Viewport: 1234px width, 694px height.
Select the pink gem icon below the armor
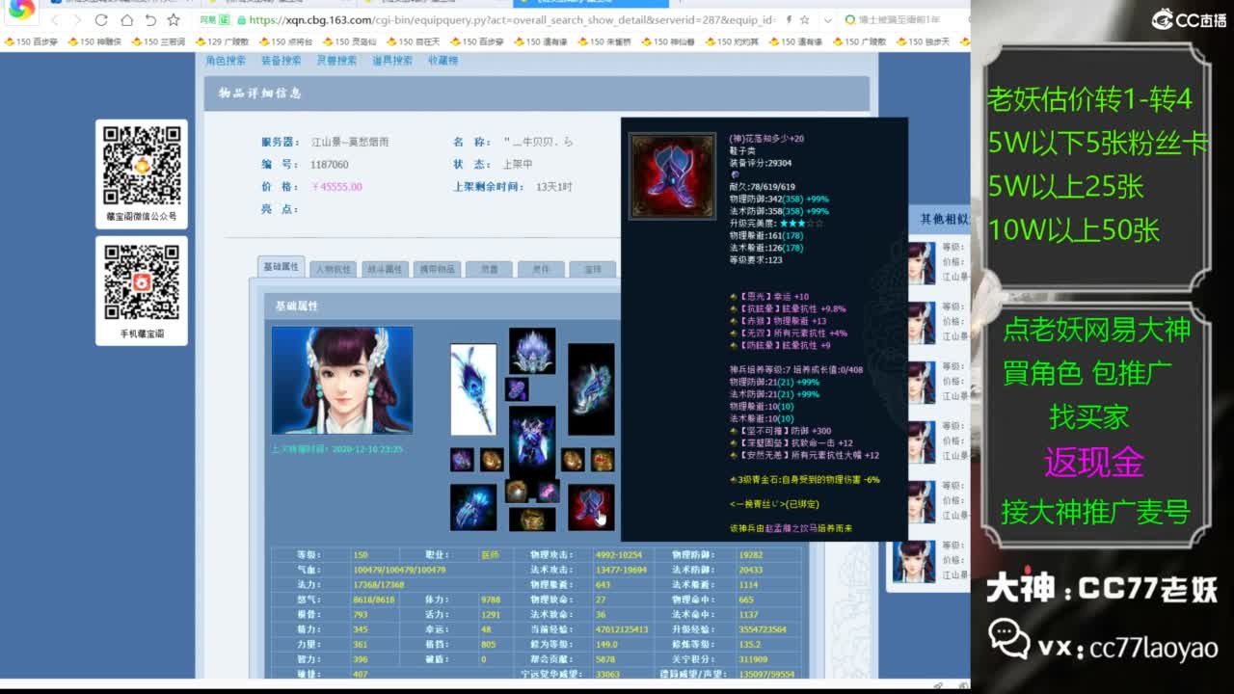pyautogui.click(x=549, y=492)
